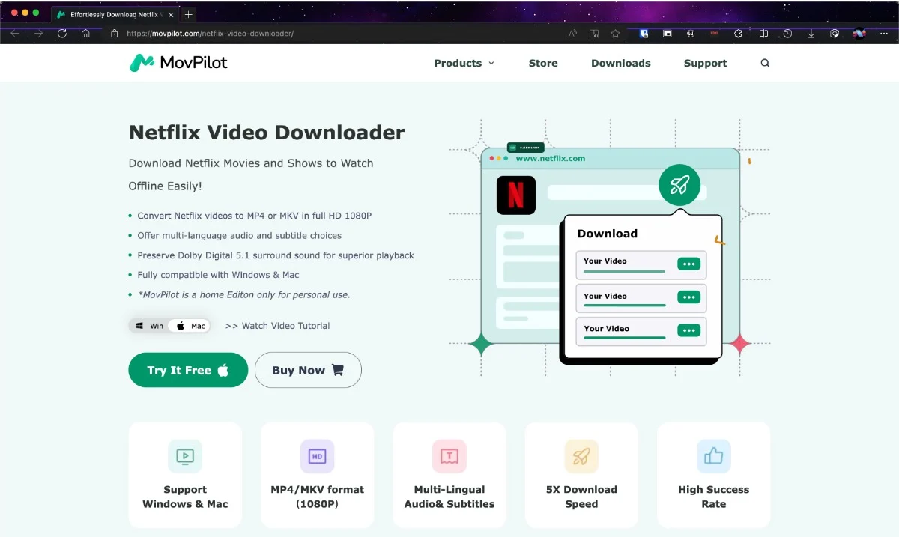The width and height of the screenshot is (899, 537).
Task: Toggle the Read Aloud icon in address bar
Action: [x=573, y=34]
